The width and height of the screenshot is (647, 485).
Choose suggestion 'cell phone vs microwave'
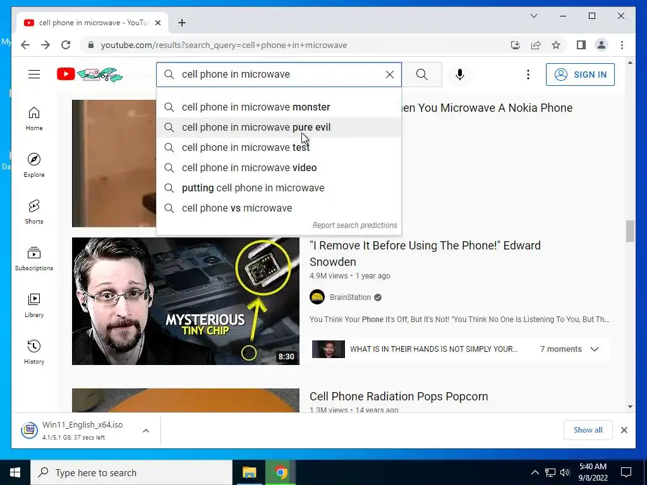click(279, 208)
